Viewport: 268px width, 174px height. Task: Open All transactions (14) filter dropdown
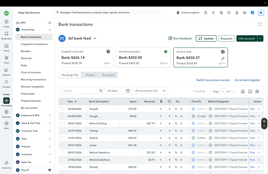(x=150, y=91)
